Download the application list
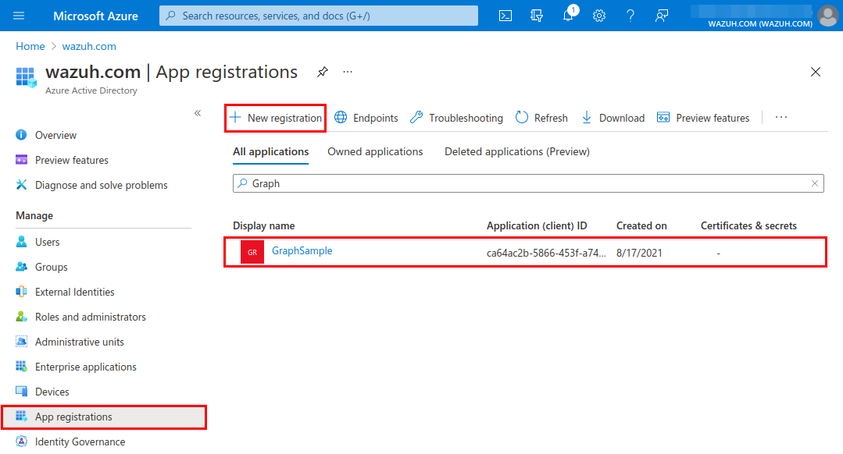This screenshot has width=843, height=454. pos(613,118)
